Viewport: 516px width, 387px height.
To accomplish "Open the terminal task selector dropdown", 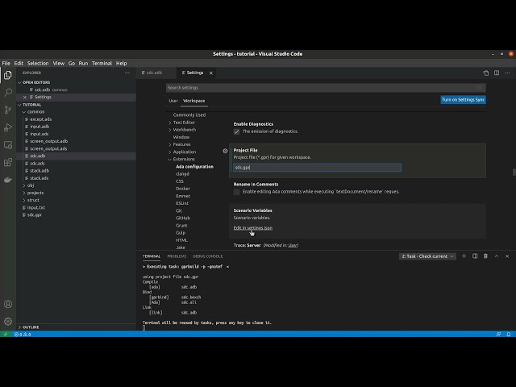I will pos(427,256).
